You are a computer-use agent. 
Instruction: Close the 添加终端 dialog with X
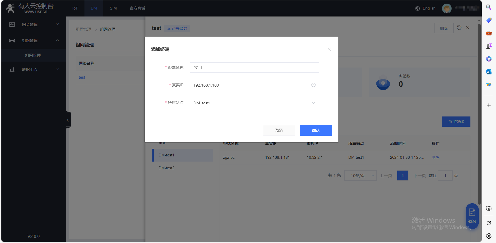tap(329, 49)
